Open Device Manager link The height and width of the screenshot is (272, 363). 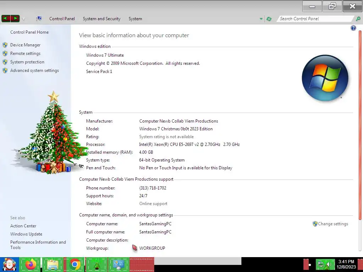[x=25, y=45]
